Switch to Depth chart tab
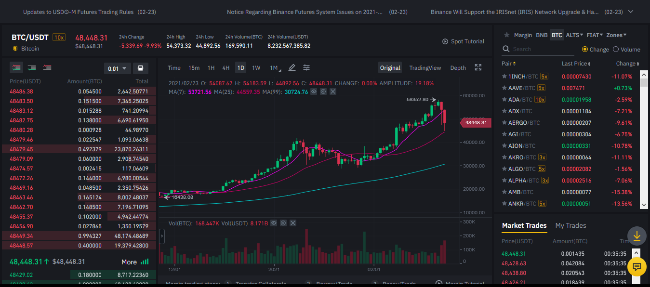Screen dimensions: 650x287 tap(458, 68)
